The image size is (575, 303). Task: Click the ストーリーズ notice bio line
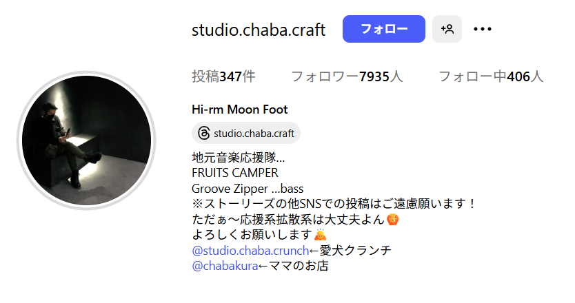point(334,204)
